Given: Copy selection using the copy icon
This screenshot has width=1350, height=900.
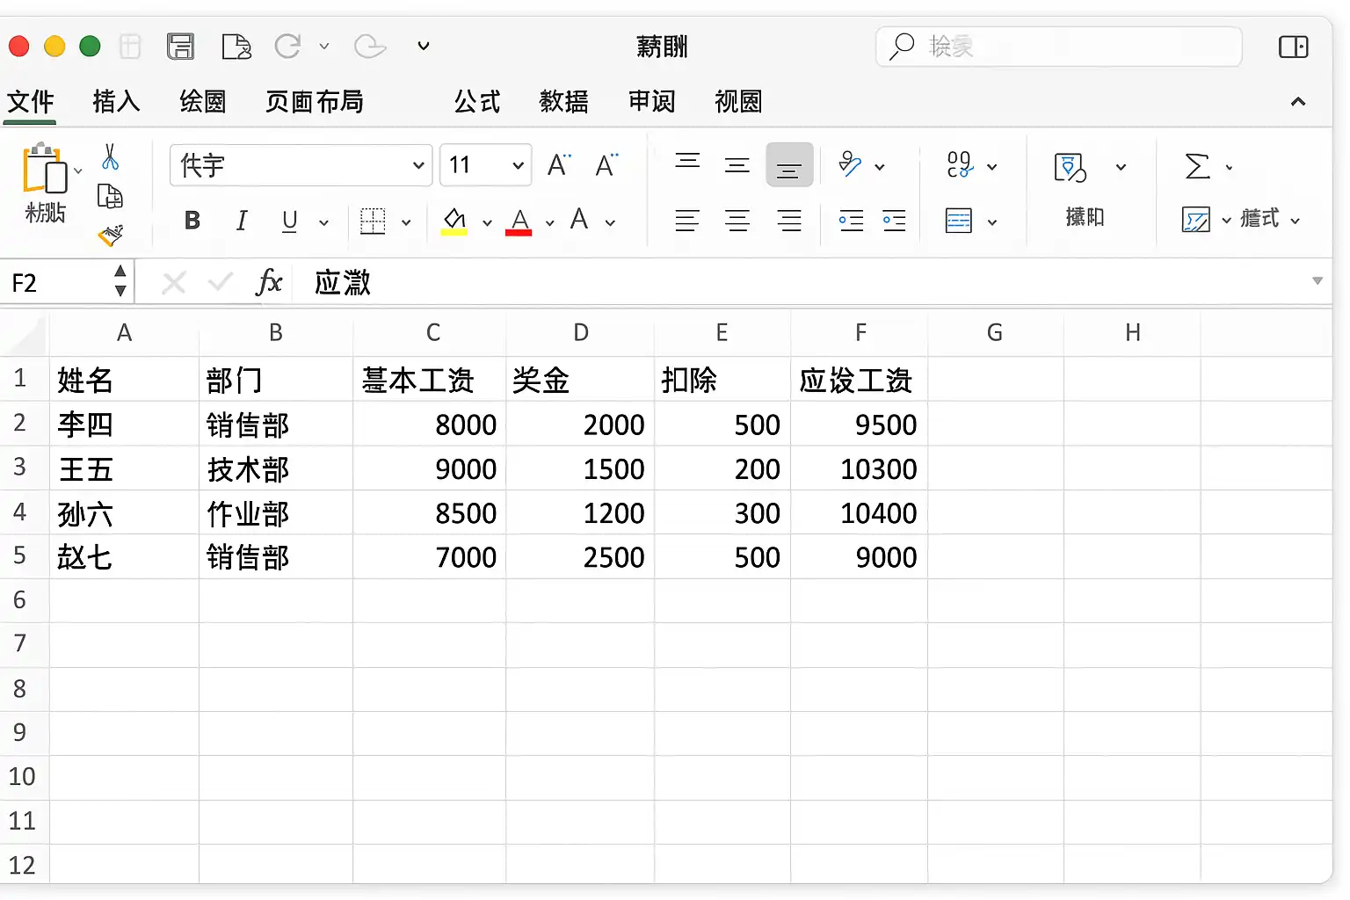Looking at the screenshot, I should coord(110,196).
